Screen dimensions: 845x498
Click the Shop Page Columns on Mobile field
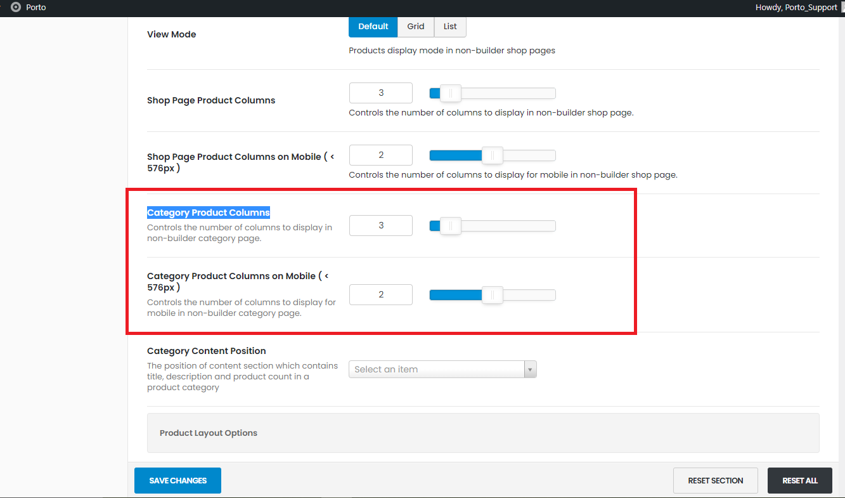[x=381, y=155]
